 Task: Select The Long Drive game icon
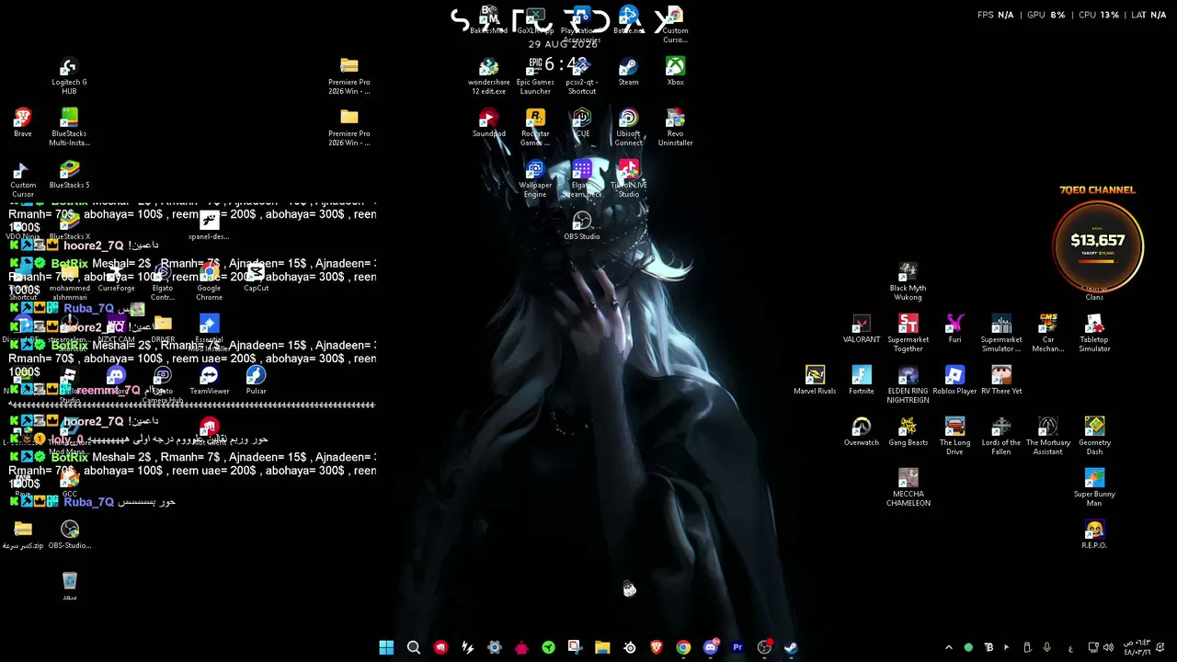(x=954, y=437)
